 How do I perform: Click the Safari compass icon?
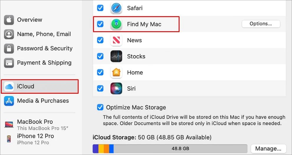(x=116, y=8)
